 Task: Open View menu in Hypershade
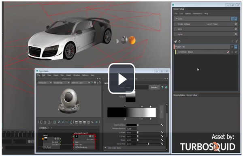coord(49,75)
